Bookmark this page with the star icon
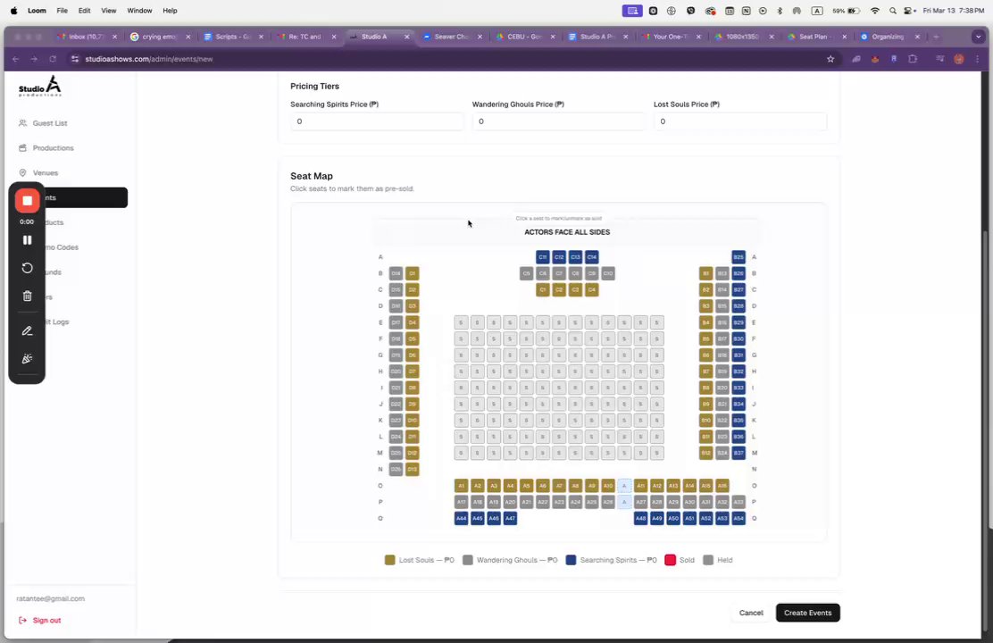993x643 pixels. point(830,59)
